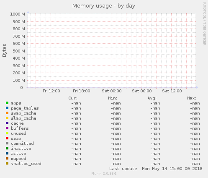208x178 pixels.
Task: Click the Min value for buffers
Action: 116,128
